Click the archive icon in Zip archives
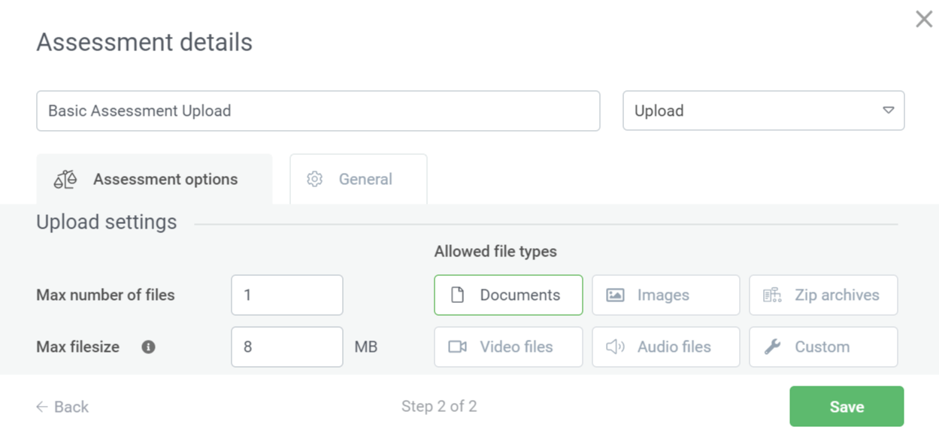 coord(772,295)
